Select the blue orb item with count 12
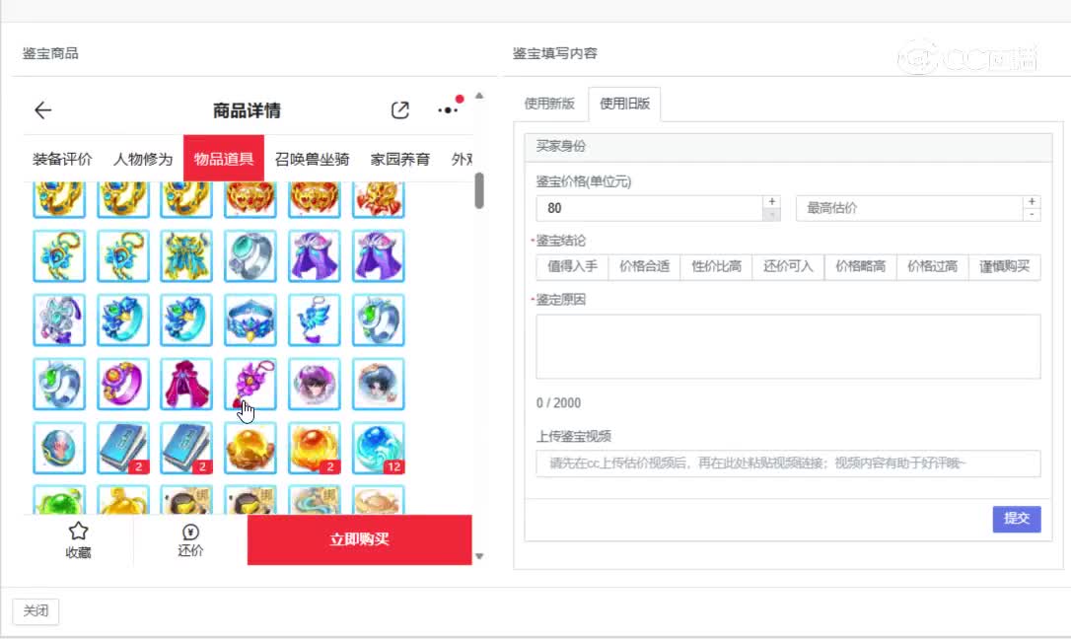 (x=379, y=449)
